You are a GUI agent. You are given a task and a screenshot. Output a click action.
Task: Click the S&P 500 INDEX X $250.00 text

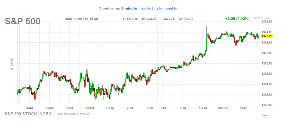[x=73, y=114]
